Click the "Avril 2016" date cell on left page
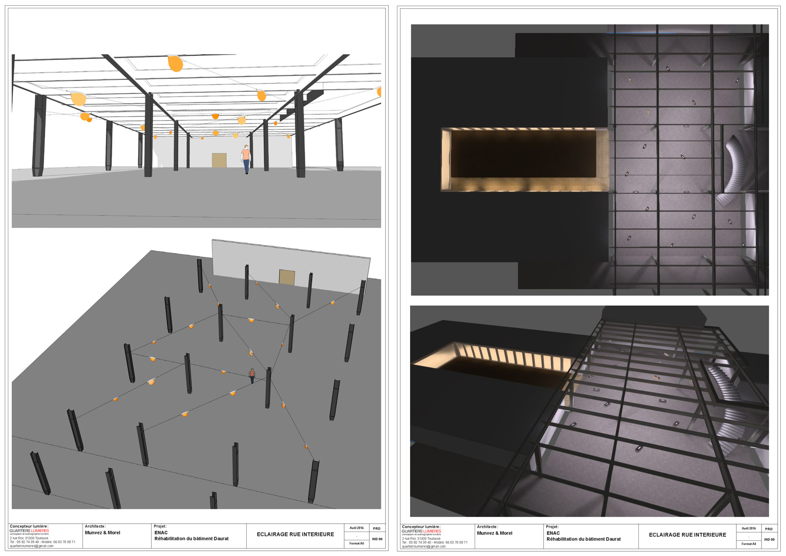The width and height of the screenshot is (786, 556). [x=356, y=528]
